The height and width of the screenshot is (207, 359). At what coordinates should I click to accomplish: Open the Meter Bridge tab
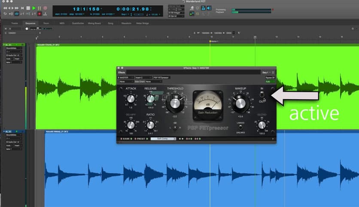point(143,23)
